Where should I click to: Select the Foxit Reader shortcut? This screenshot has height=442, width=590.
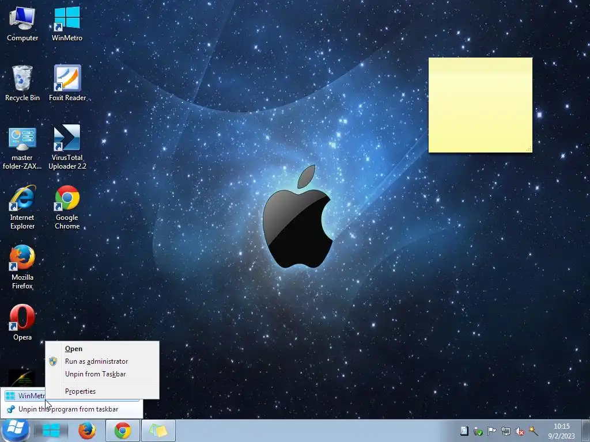pos(67,83)
